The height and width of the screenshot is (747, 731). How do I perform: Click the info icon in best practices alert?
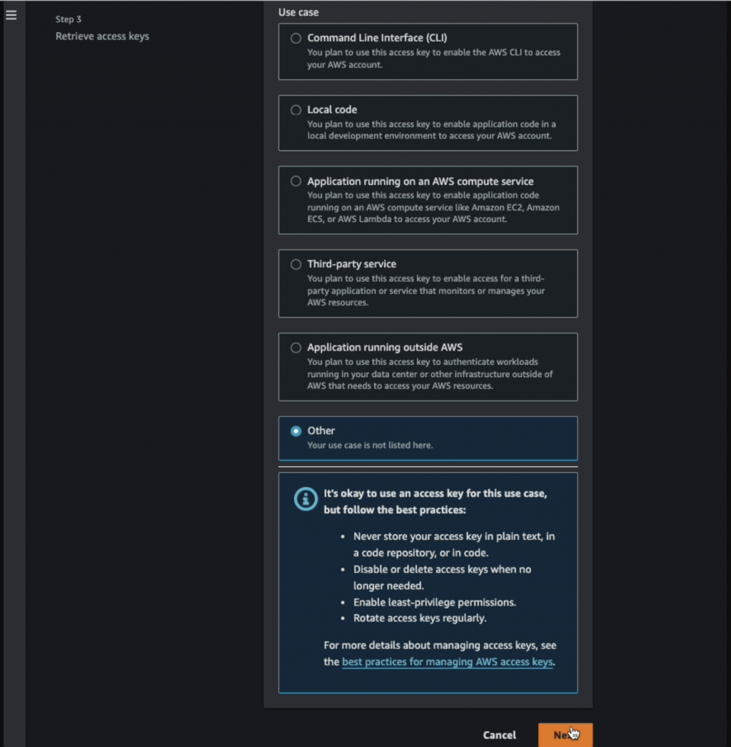pos(306,498)
